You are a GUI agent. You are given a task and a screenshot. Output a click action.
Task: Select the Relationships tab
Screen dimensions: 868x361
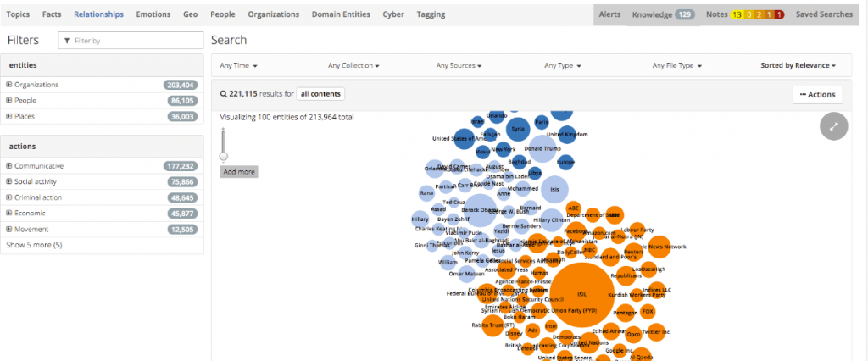click(98, 14)
